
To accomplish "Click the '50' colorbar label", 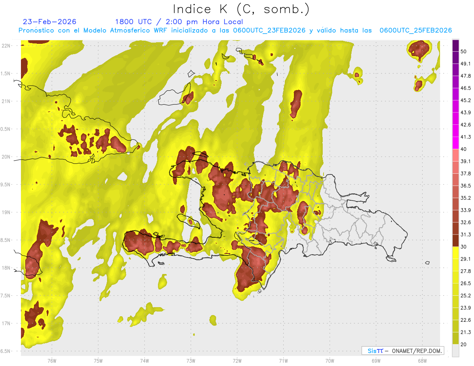I will click(x=464, y=52).
